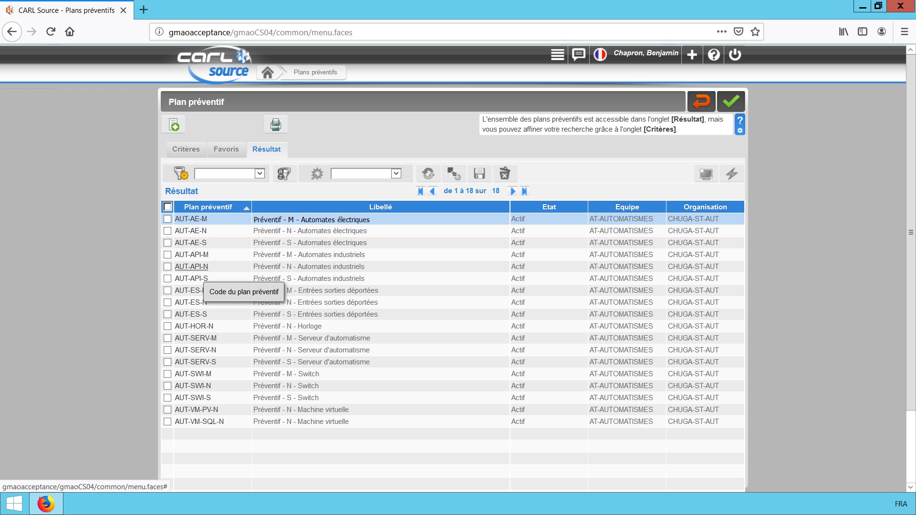This screenshot has width=916, height=515.
Task: Open the Favoris tab
Action: (x=226, y=149)
